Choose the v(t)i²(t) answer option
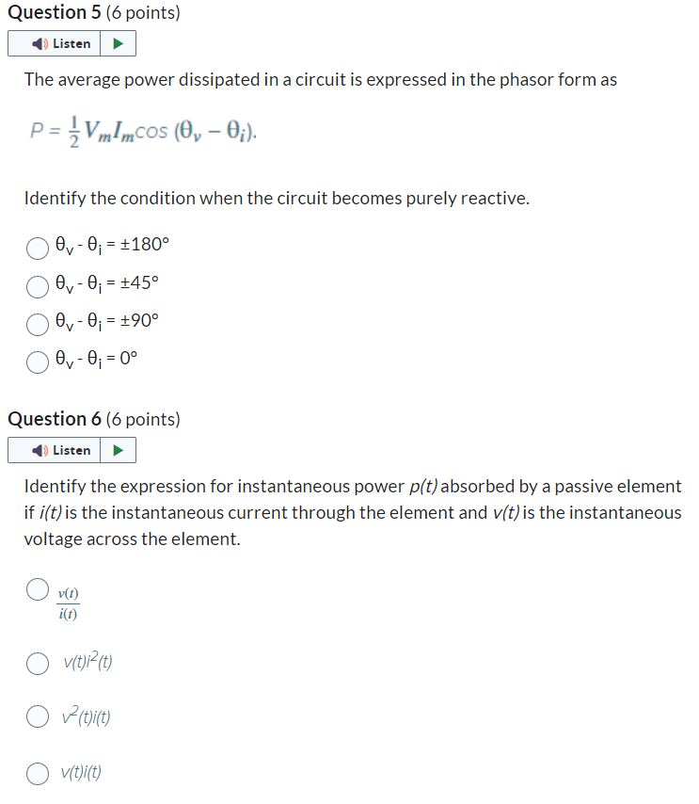Viewport: 699px width, 804px height. pyautogui.click(x=38, y=663)
